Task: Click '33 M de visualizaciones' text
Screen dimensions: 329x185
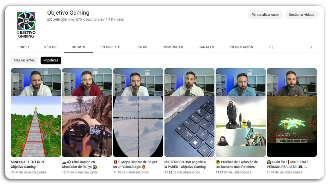Action: [28, 172]
